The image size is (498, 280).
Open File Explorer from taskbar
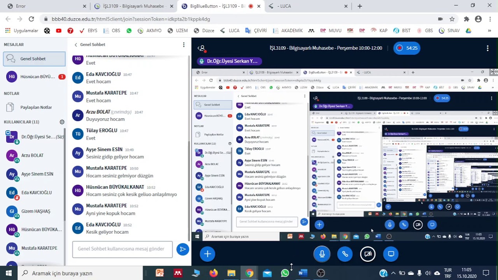pyautogui.click(x=231, y=273)
